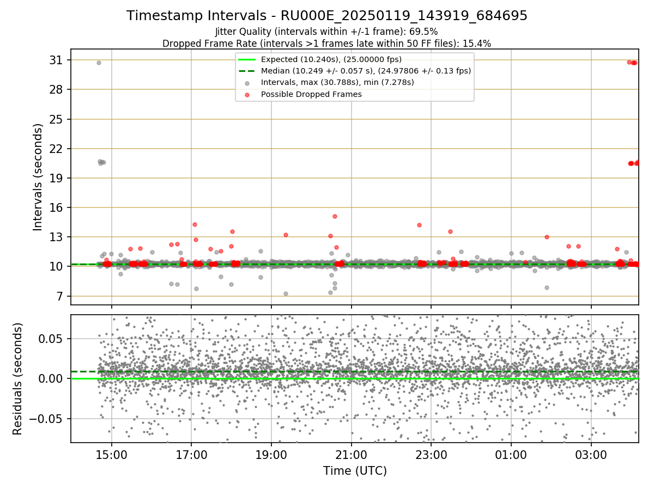Click the residuals tick label 0.00
Image resolution: width=654 pixels, height=490 pixels.
52,379
